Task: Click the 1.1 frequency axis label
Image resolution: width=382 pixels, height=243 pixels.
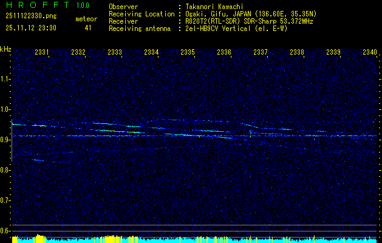Action: click(x=5, y=79)
